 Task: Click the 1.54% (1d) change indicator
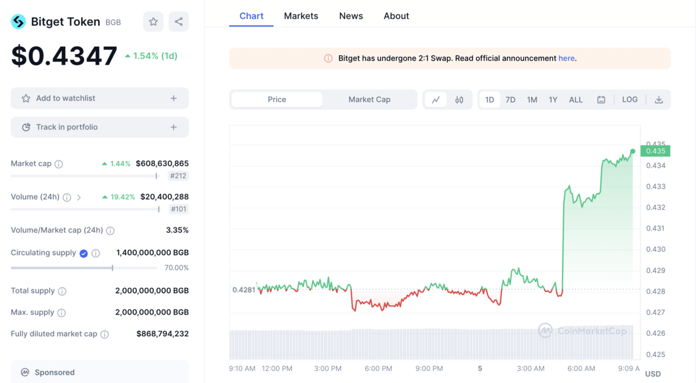(151, 56)
